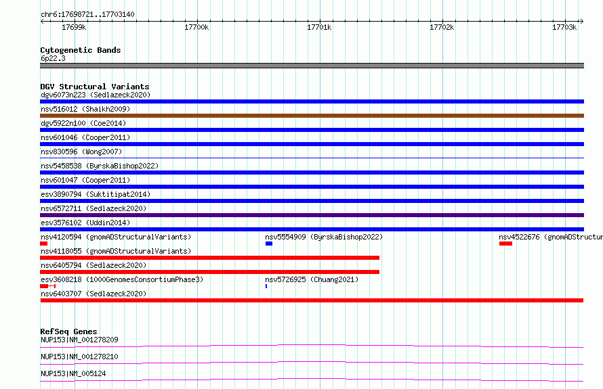Click the purple nsv6572711 variant bar

coord(312,215)
